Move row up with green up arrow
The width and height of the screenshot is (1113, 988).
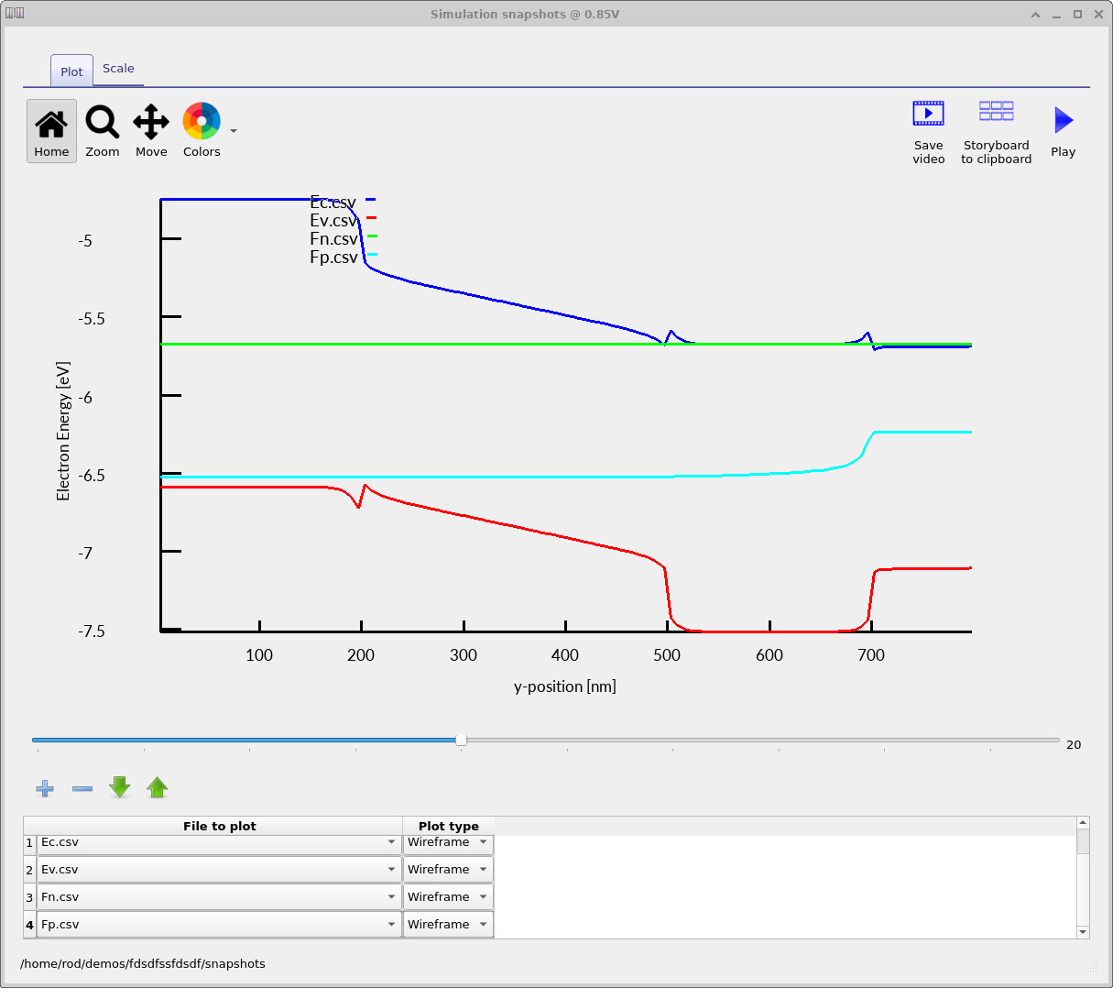[x=158, y=787]
